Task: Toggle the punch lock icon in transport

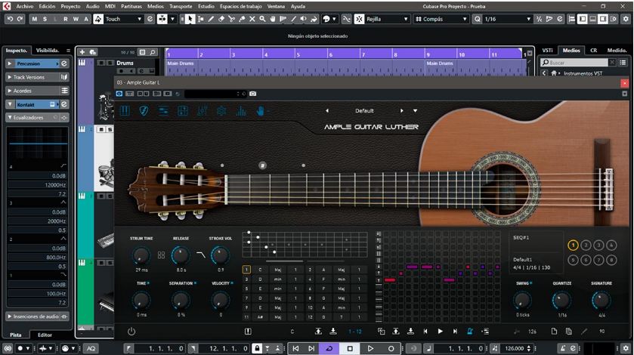Action: pos(257,348)
